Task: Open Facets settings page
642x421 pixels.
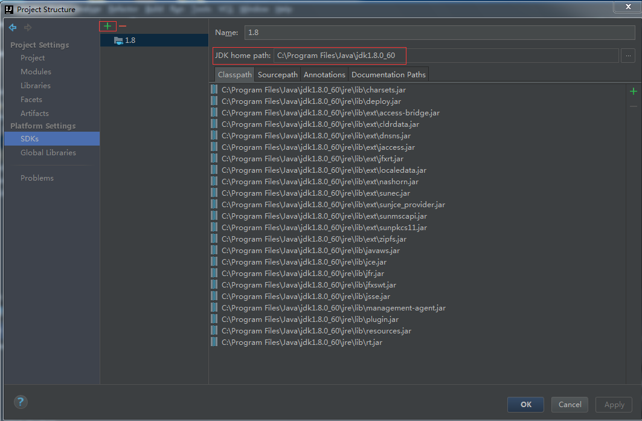Action: tap(31, 100)
